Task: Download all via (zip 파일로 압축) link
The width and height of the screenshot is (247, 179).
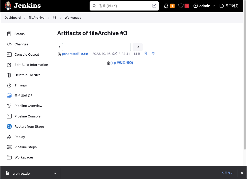Action: click(x=122, y=63)
